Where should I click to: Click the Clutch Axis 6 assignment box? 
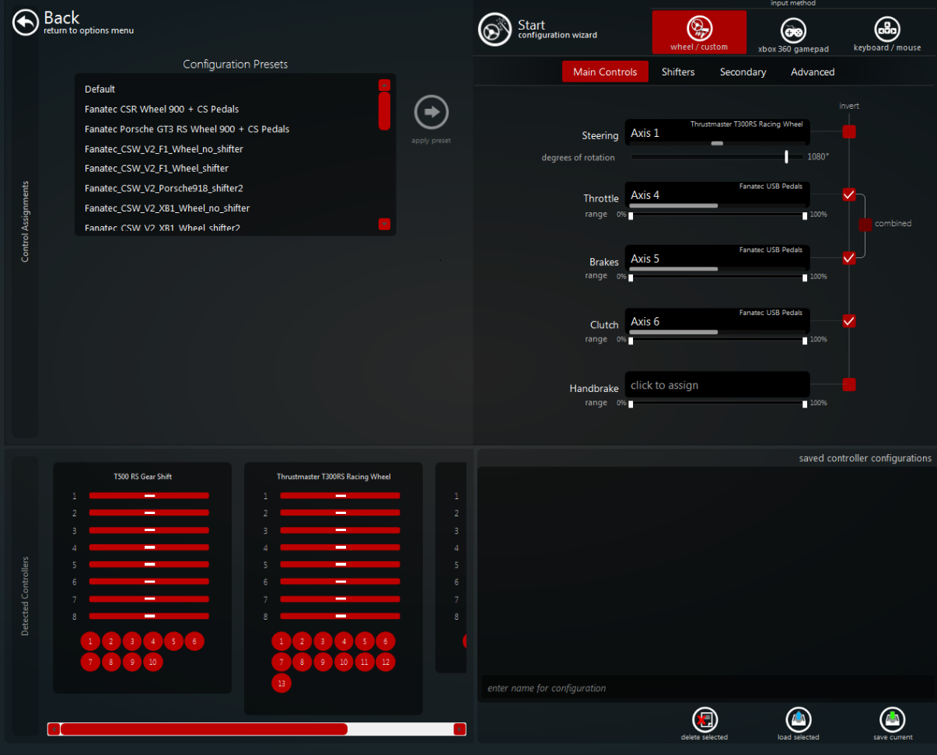click(x=717, y=321)
